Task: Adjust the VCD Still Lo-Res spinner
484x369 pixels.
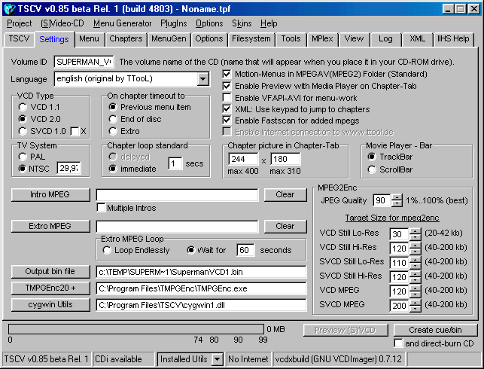Action: coord(415,234)
